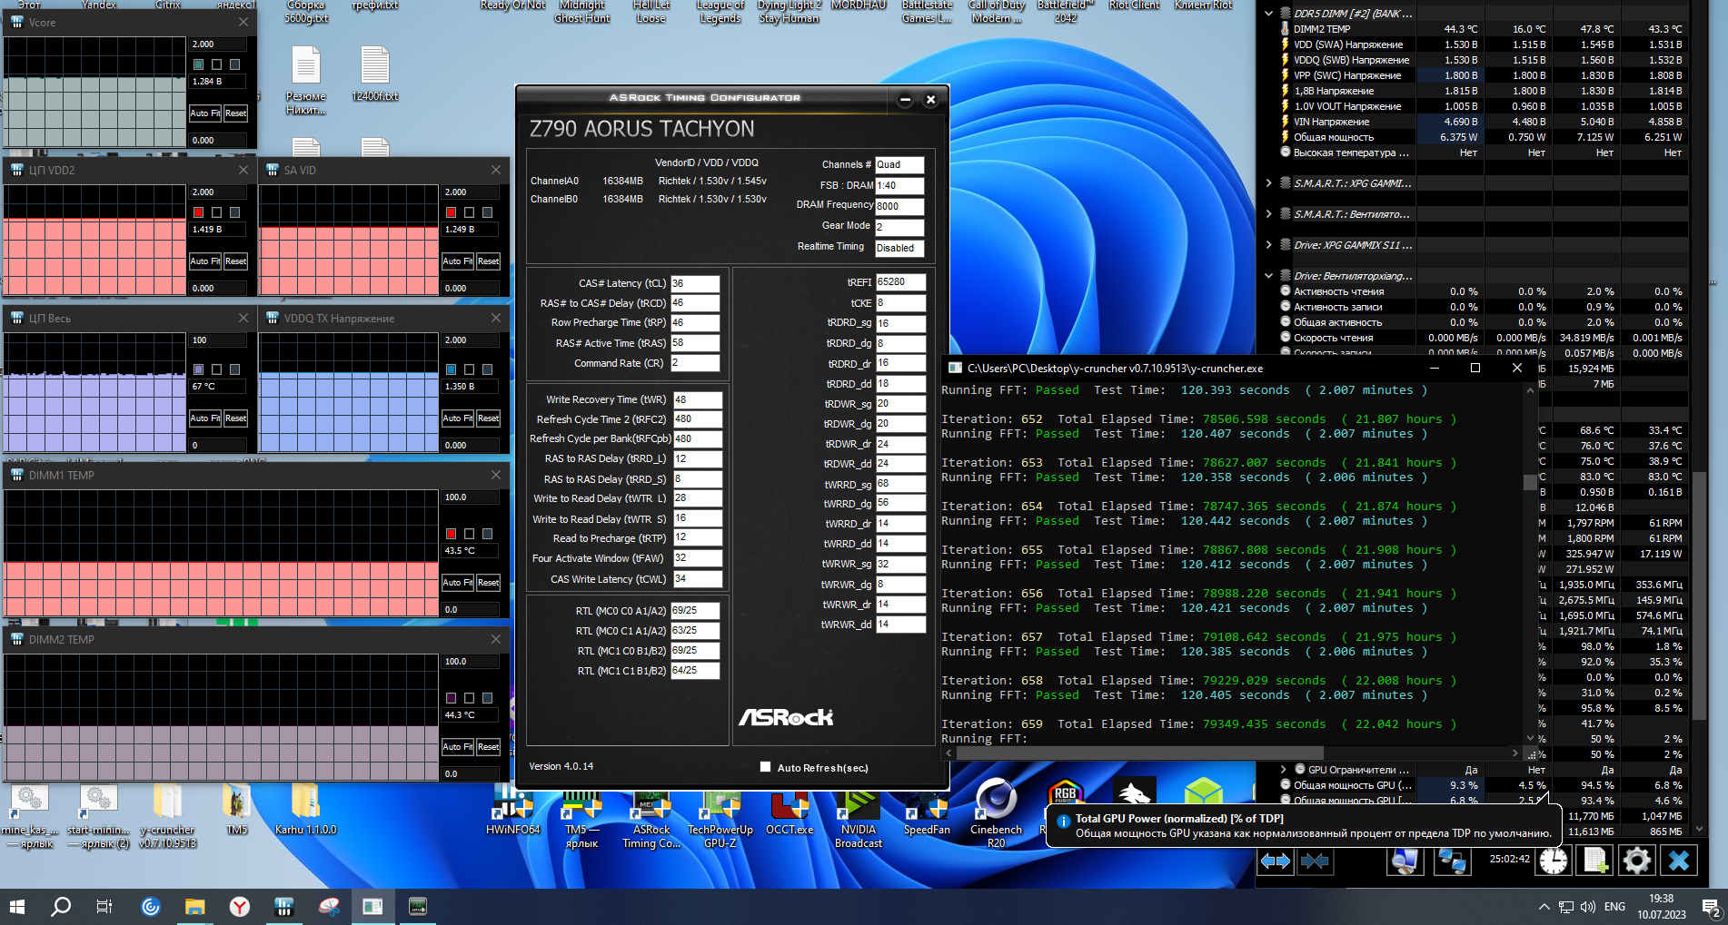Expand the S.M.A.R.T.: XPG GAMMI... sensor group
The height and width of the screenshot is (925, 1728).
coord(1269,183)
